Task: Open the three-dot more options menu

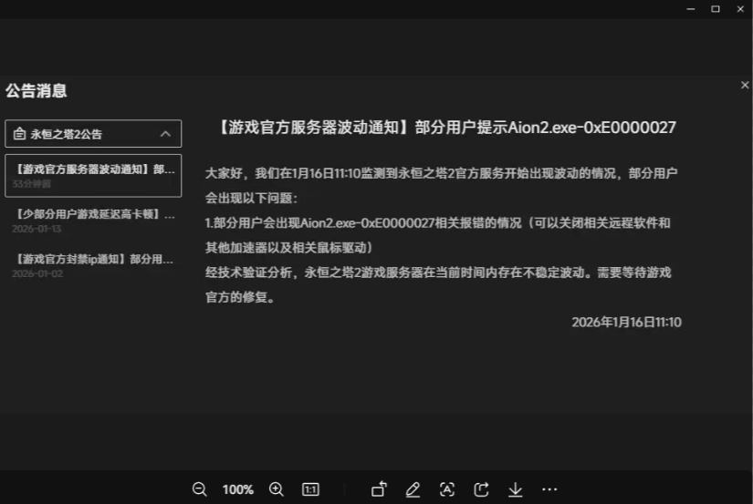Action: 549,489
